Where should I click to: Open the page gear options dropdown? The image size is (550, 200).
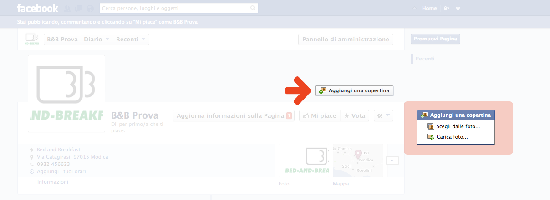tap(383, 116)
